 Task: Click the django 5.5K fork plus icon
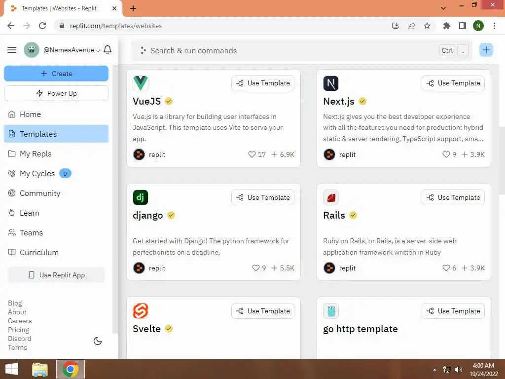[274, 268]
